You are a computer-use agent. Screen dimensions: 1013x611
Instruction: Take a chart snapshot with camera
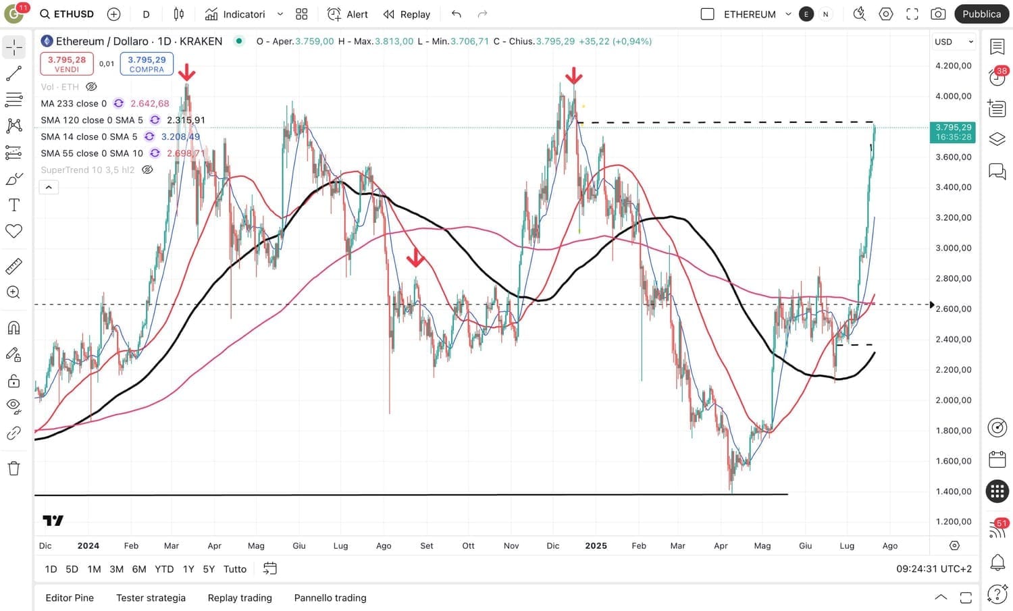pos(938,14)
